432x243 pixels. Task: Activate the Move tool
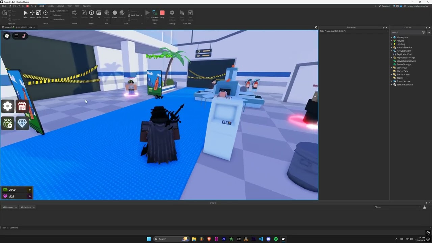point(32,14)
